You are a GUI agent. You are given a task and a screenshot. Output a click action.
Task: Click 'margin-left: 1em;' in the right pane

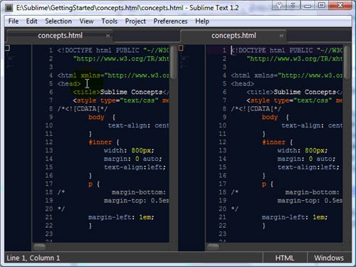pyautogui.click(x=295, y=217)
